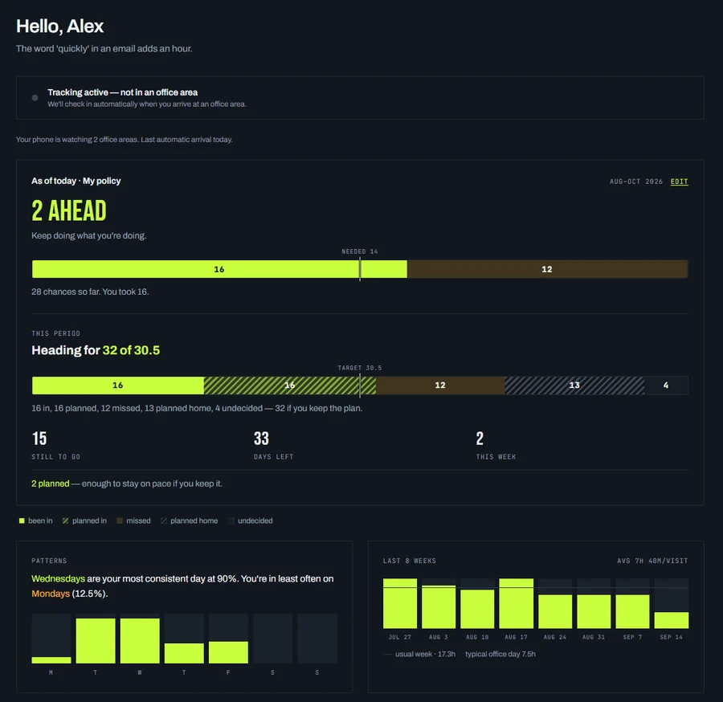Screen dimensions: 723x702
Task: Click the 'planned home' legend swatch
Action: click(x=164, y=520)
